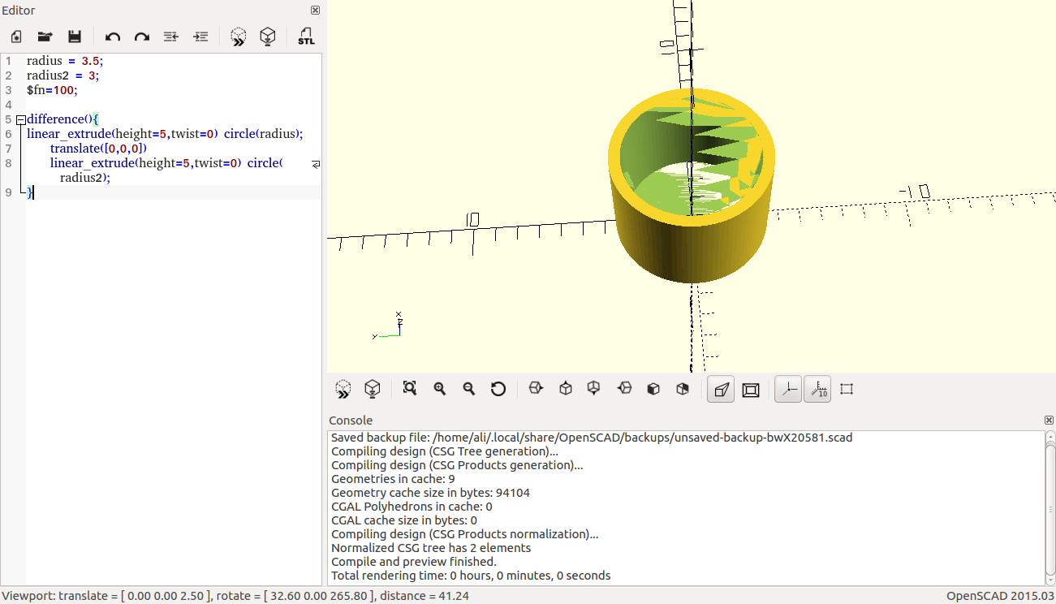Viewport: 1056px width, 604px height.
Task: Preview the design in the viewport
Action: [239, 37]
